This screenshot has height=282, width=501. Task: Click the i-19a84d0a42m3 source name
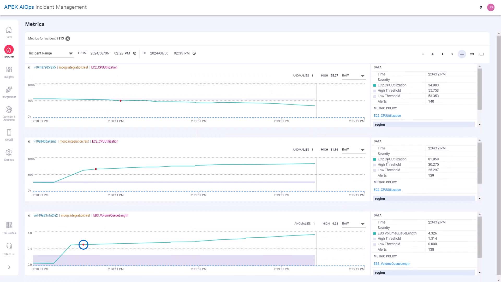coord(45,142)
